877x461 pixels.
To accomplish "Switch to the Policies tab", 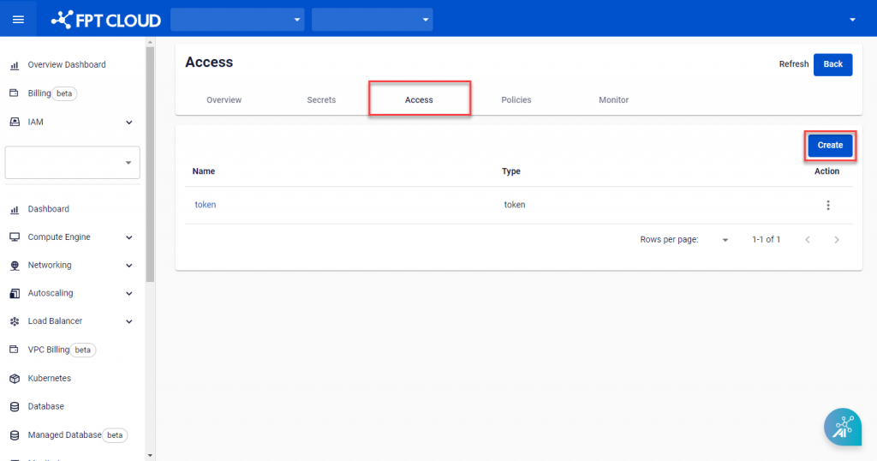I will [x=516, y=100].
